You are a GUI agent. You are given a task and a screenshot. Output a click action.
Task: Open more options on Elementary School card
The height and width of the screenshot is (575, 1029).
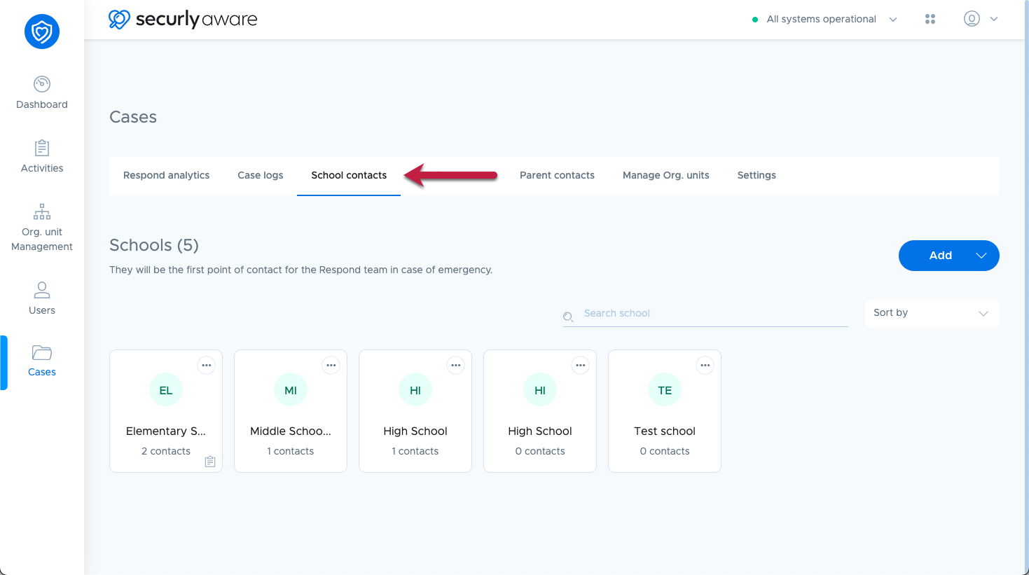tap(207, 366)
